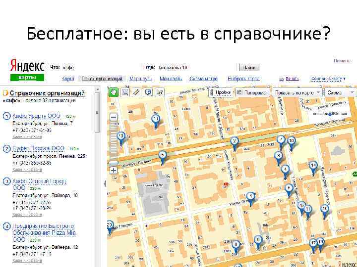Click the Печать link
This screenshot has height=267, width=357.
click(292, 79)
